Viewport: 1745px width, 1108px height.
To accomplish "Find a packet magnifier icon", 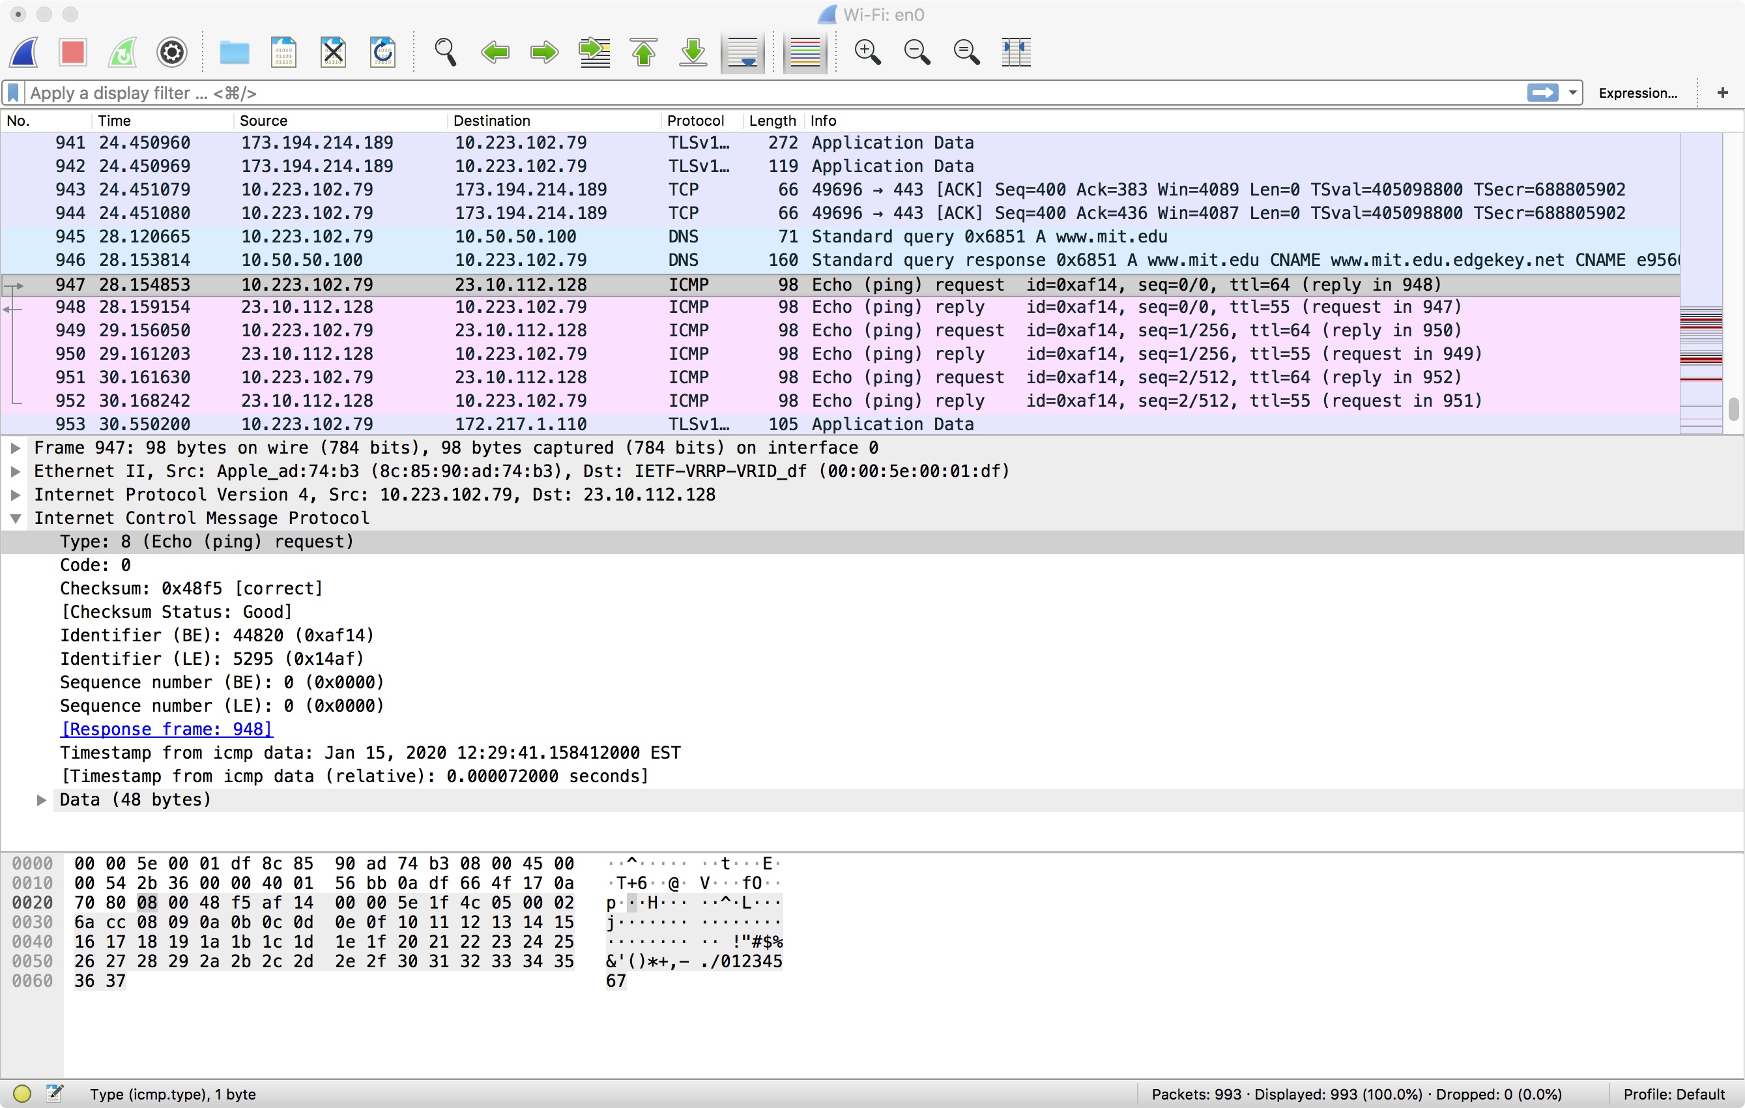I will point(445,52).
